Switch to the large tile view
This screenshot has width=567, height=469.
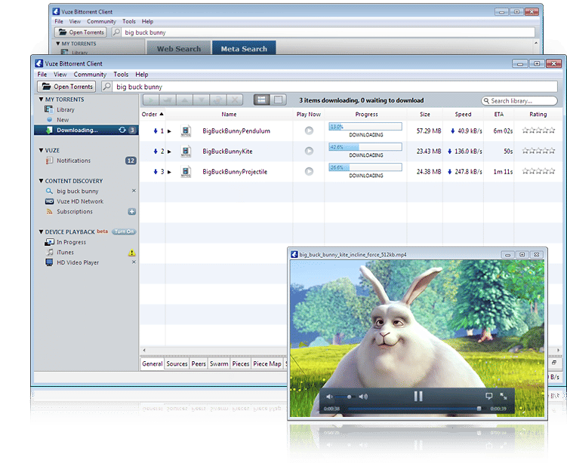[278, 100]
